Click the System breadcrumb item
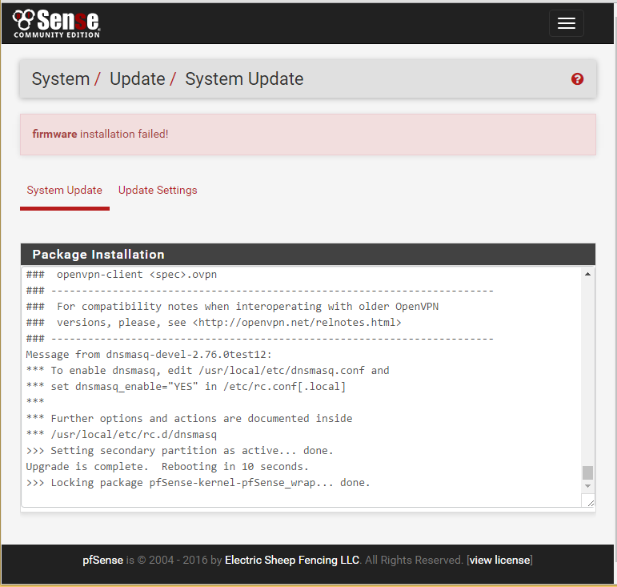 click(x=60, y=79)
